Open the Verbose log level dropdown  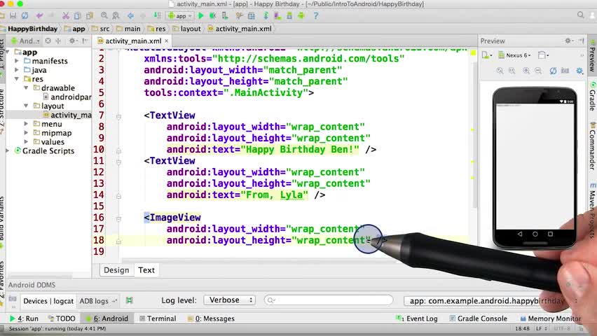[x=230, y=300]
